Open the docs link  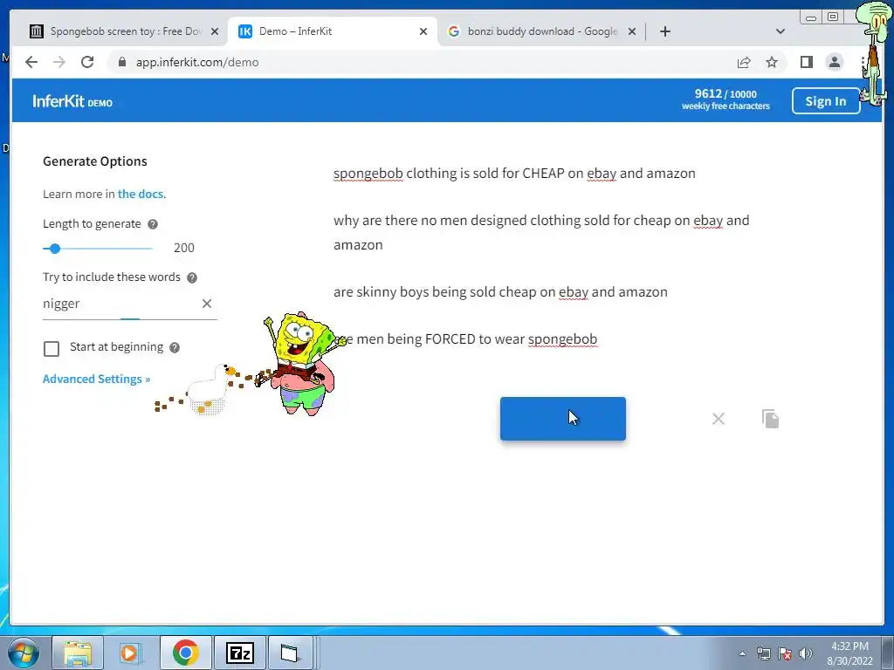[141, 194]
